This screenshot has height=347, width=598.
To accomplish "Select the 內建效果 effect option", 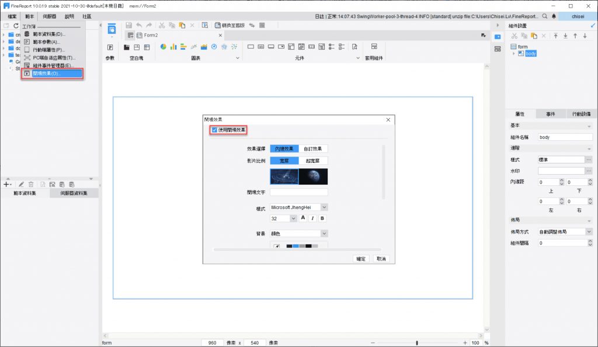I will pos(284,149).
